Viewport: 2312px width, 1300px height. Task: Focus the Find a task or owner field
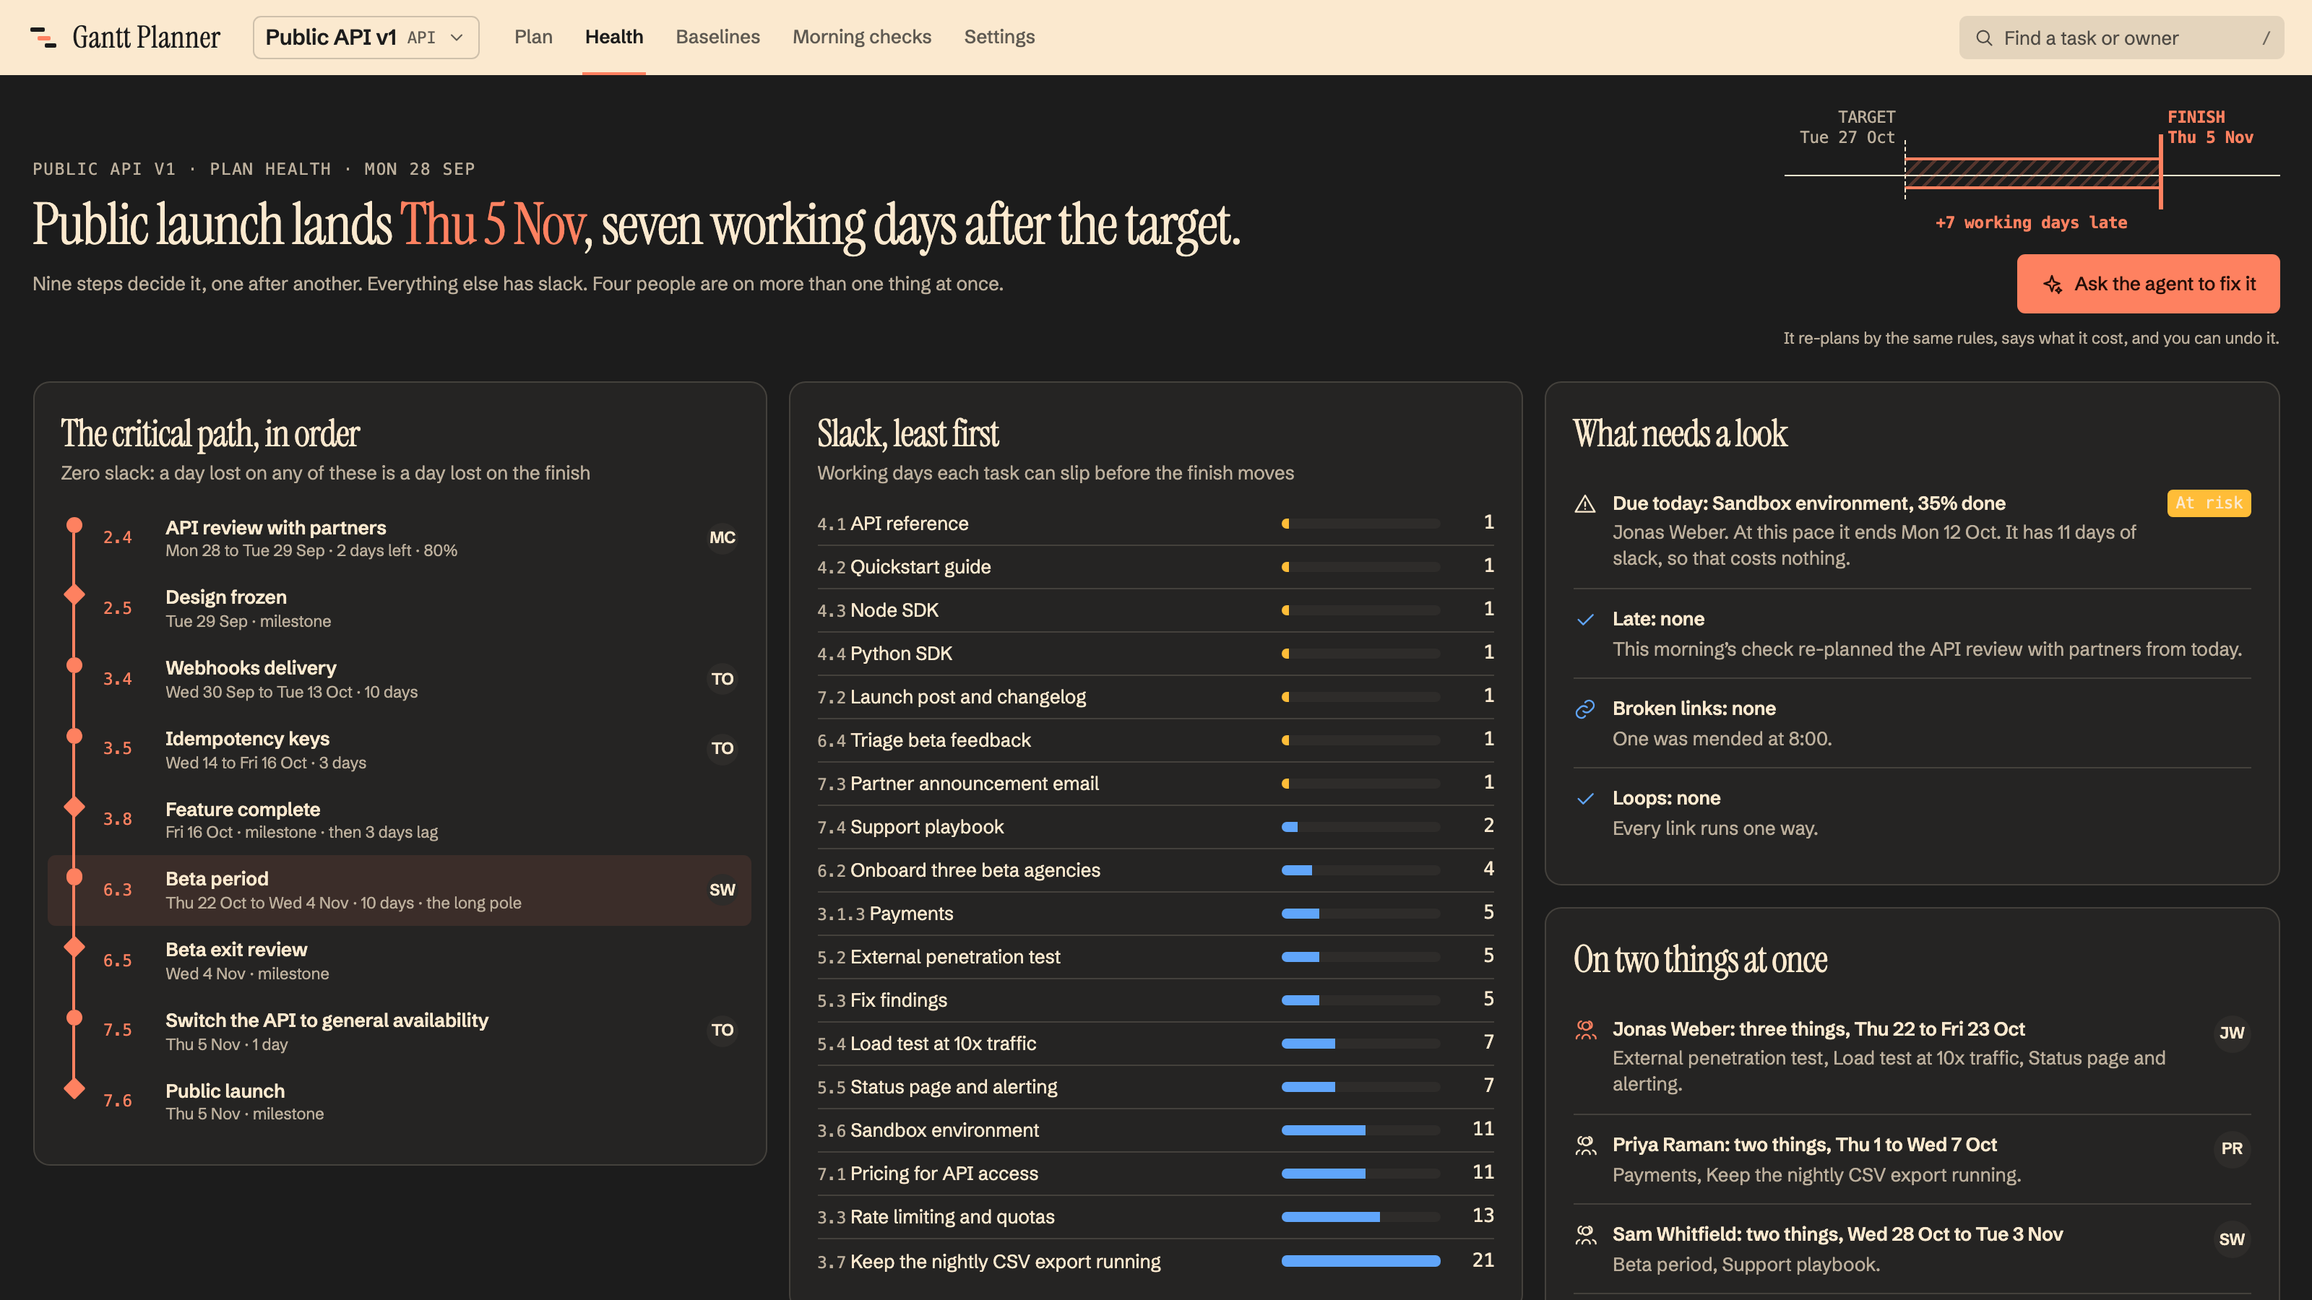[2121, 38]
